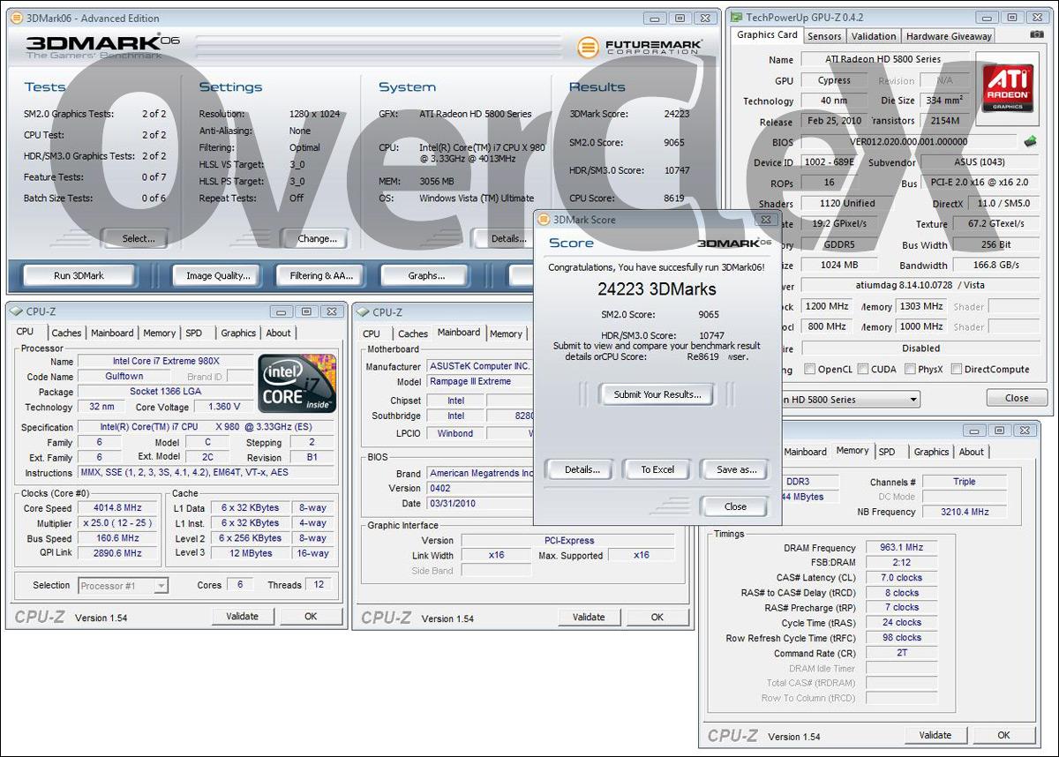Screen dimensions: 1059x757
Task: Export the score with the To Excel button
Action: point(657,469)
